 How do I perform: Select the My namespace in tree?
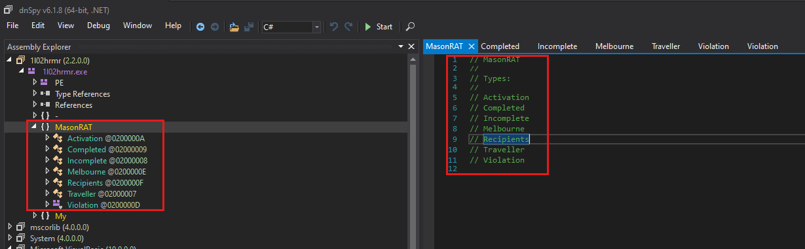pos(60,216)
